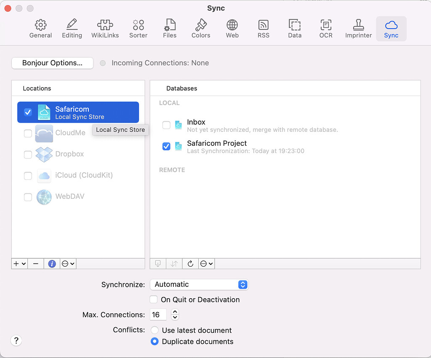
Task: Open the Synchronize frequency dropdown
Action: click(x=199, y=284)
